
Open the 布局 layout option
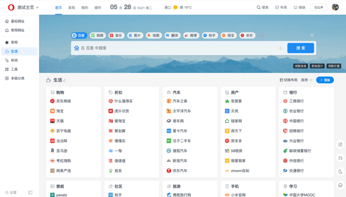pyautogui.click(x=281, y=7)
